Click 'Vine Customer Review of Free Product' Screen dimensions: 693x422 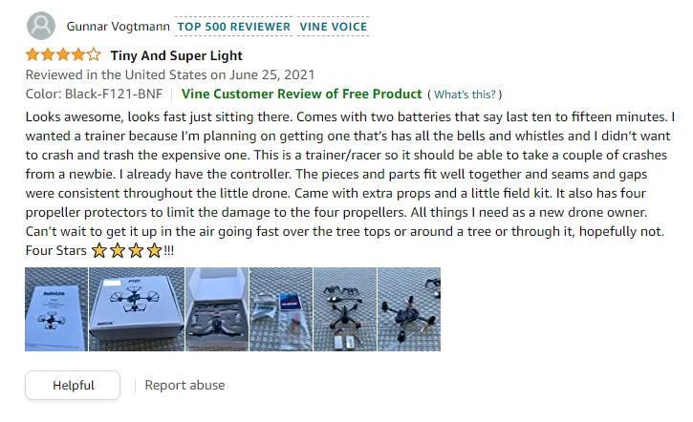(x=301, y=94)
